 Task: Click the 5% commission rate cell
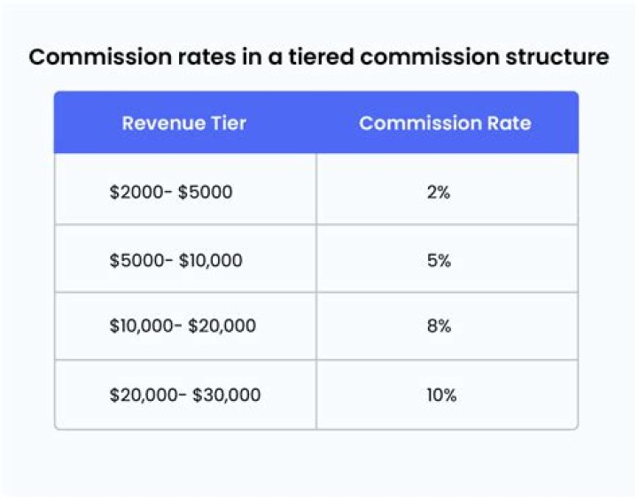pyautogui.click(x=439, y=260)
